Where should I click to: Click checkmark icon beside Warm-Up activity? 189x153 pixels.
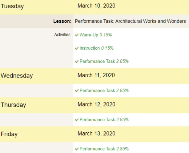[x=77, y=35]
